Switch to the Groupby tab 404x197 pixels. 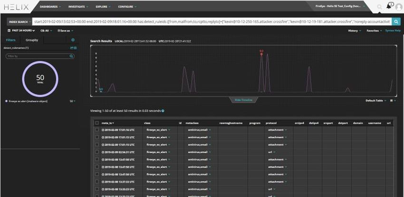[32, 40]
